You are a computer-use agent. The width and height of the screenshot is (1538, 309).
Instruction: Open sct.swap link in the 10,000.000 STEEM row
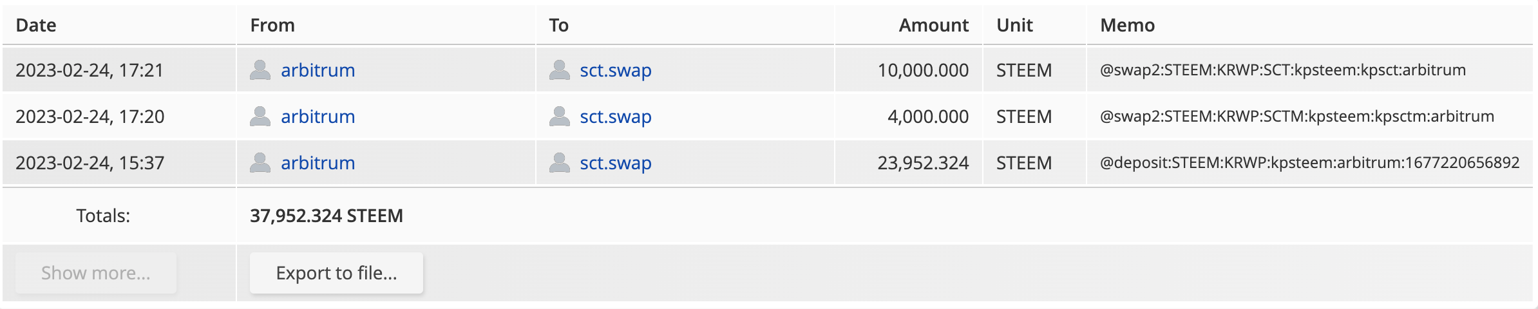tap(616, 70)
